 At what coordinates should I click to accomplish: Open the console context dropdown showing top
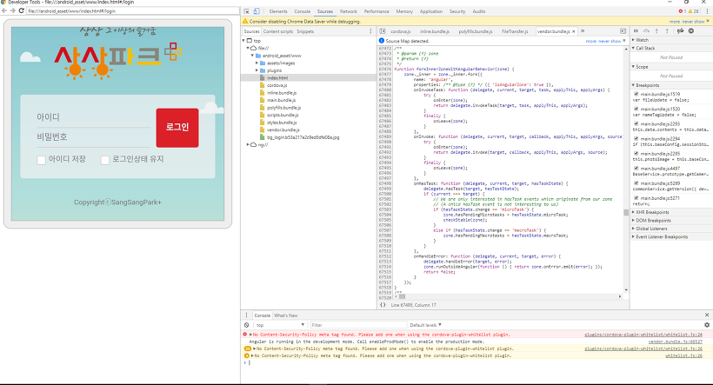tap(280, 325)
